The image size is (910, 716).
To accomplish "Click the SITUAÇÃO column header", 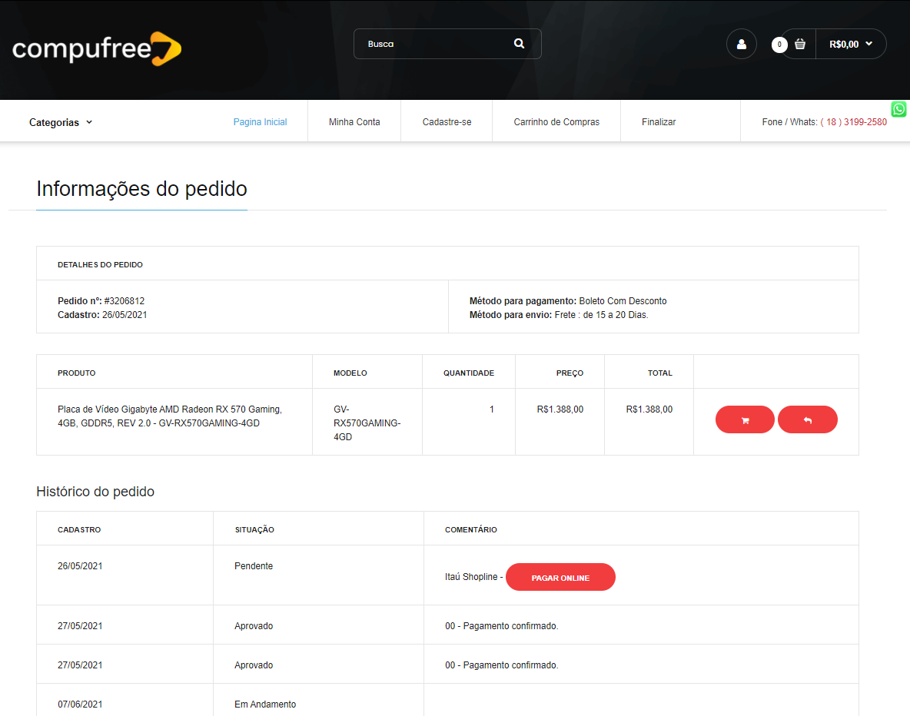I will coord(254,530).
